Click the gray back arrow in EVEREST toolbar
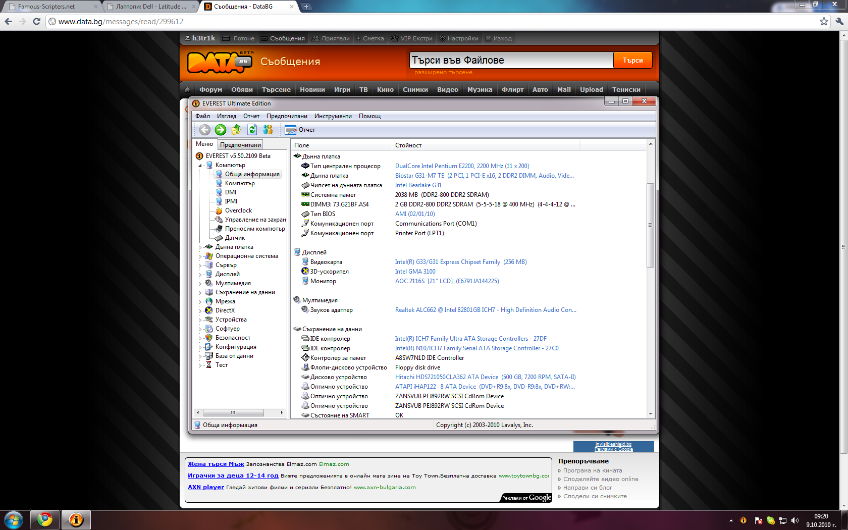Screen dimensions: 848x530 click(204, 130)
